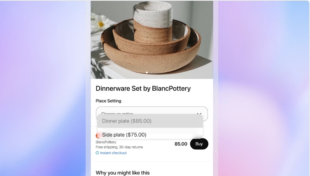
Task: Go to the last carousel image dot
Action: (157, 73)
